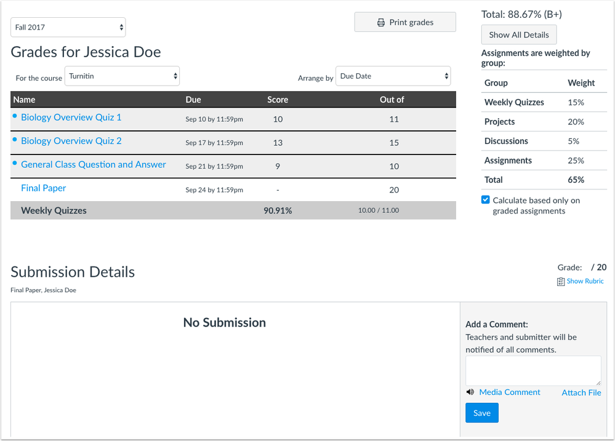Open the Turnitin course selector
This screenshot has height=441, width=615.
tap(122, 76)
